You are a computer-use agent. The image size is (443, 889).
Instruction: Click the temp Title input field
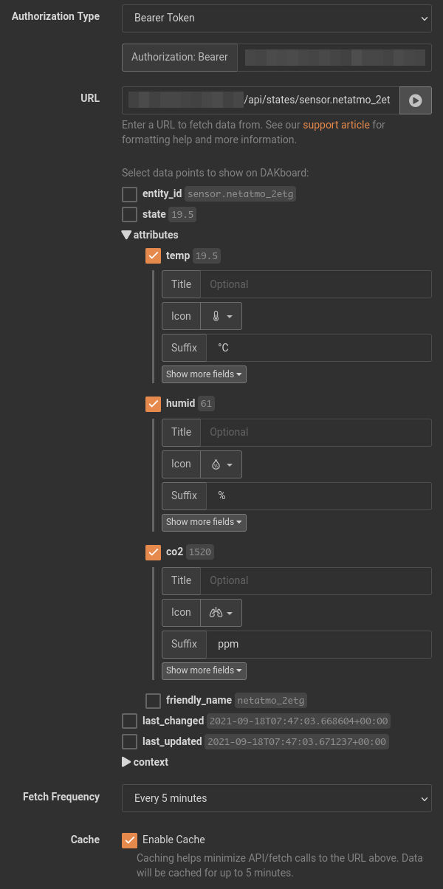[315, 284]
